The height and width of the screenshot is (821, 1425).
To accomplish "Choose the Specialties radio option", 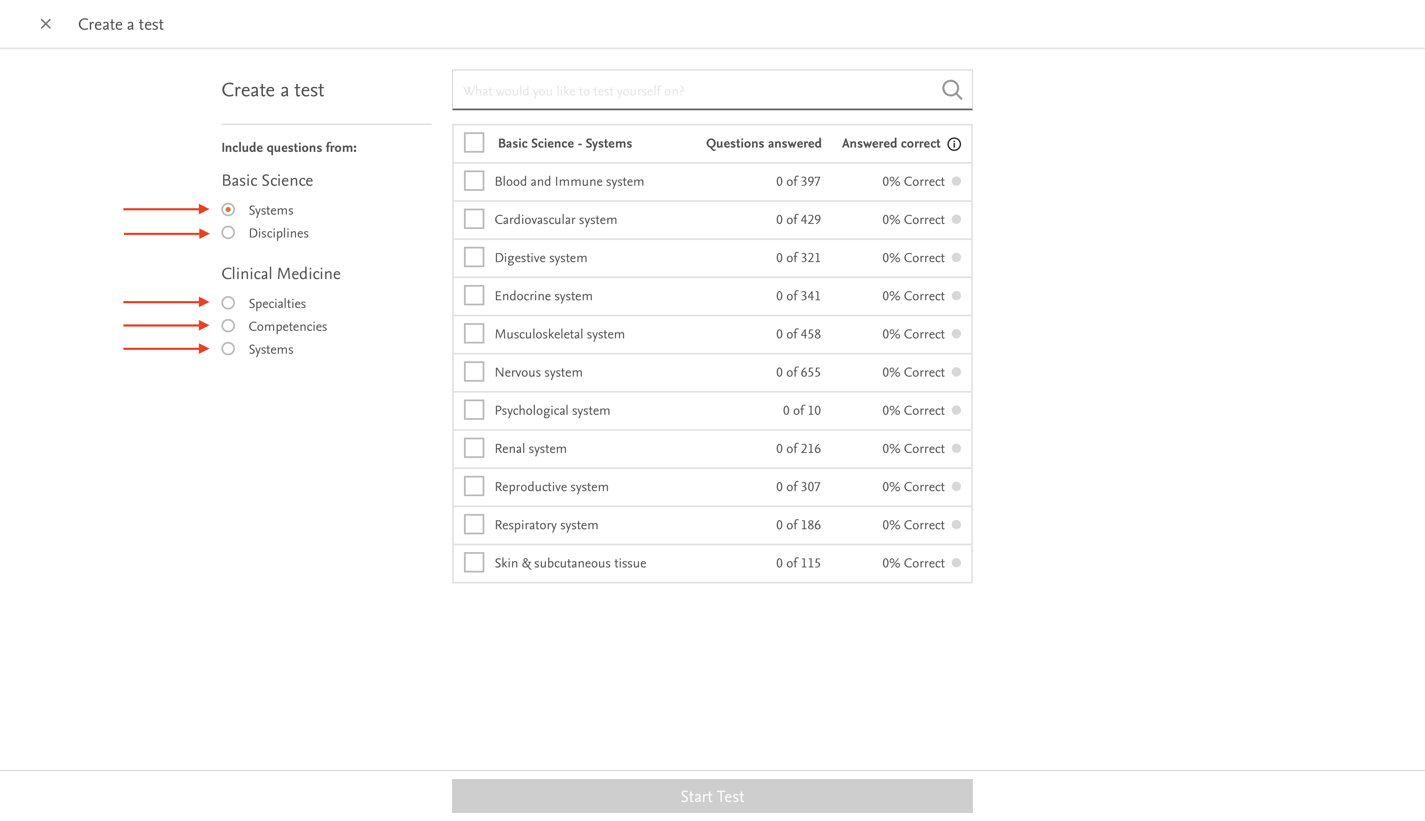I will tap(229, 303).
